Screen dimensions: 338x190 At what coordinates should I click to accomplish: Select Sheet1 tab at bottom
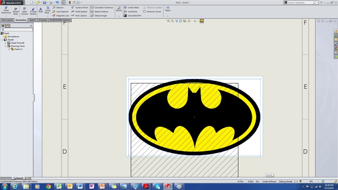tap(18, 178)
